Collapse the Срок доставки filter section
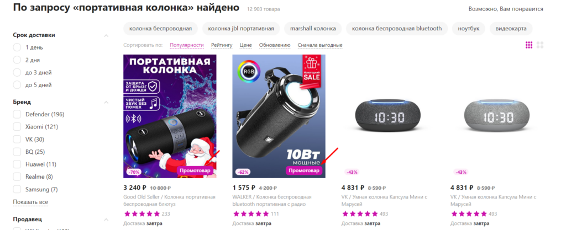 (106, 35)
